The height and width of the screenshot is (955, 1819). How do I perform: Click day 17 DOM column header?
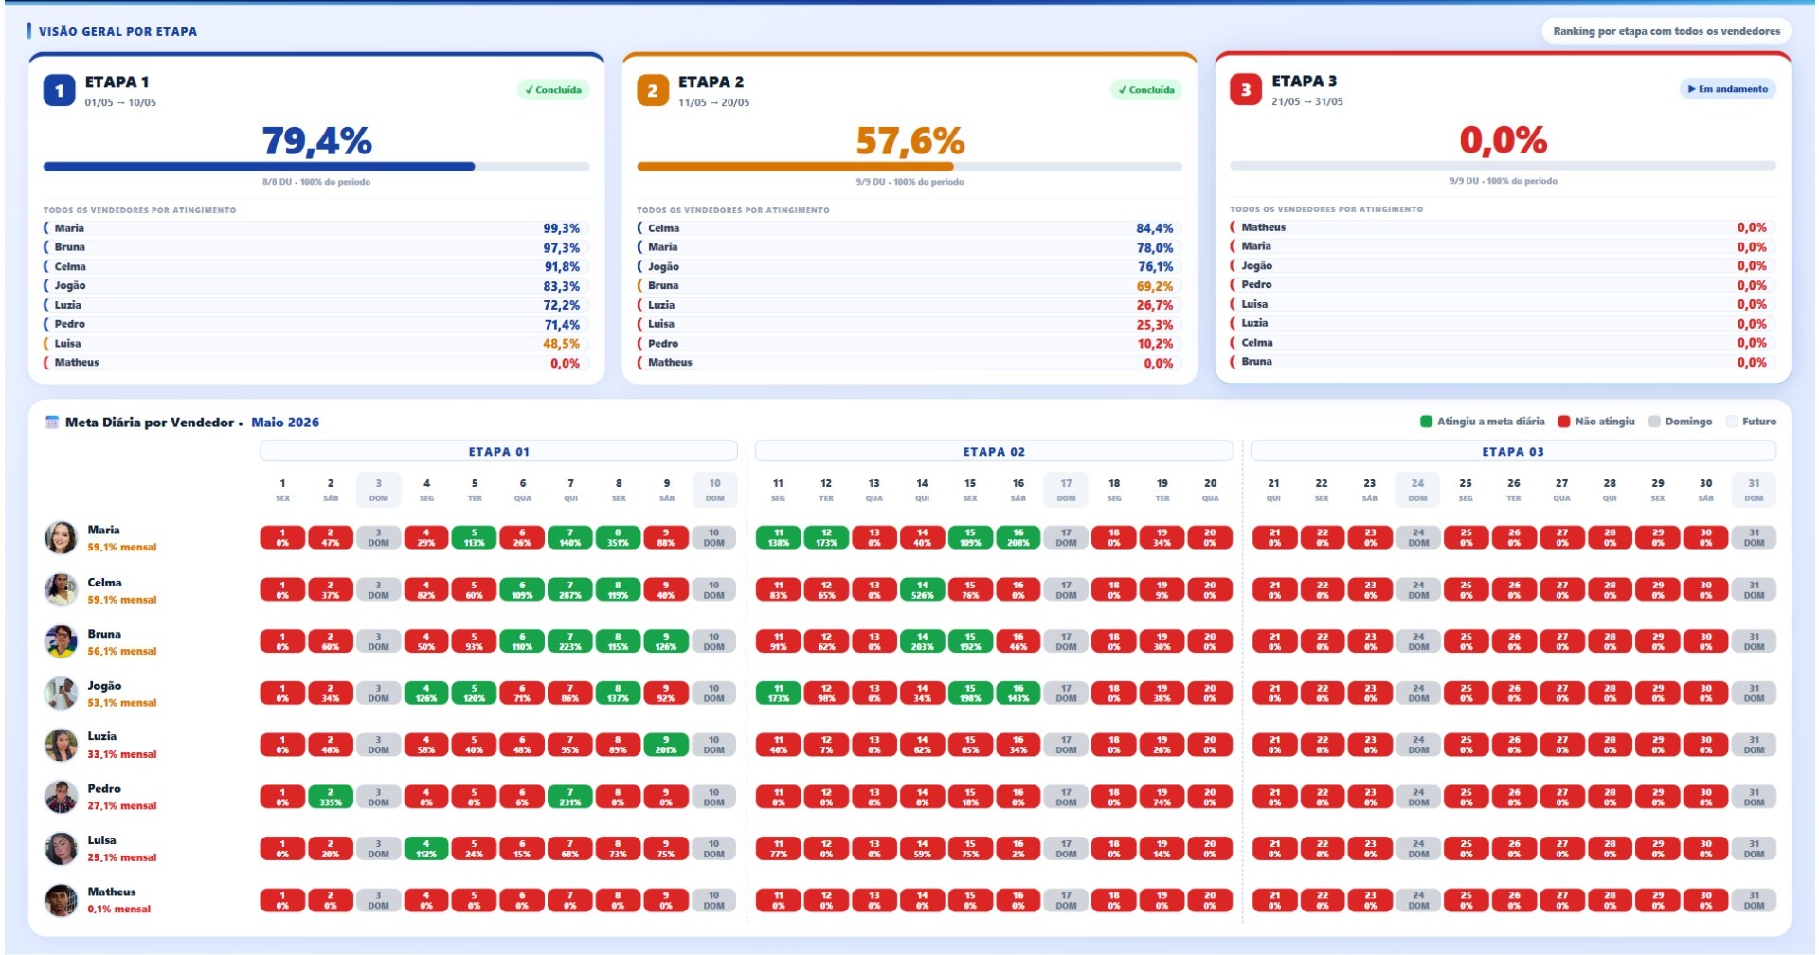tap(1066, 490)
